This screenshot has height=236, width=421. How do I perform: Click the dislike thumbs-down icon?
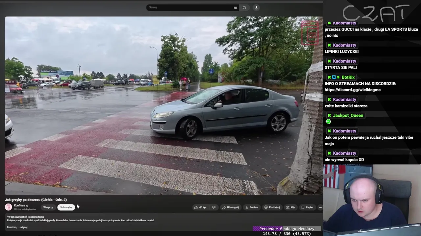(x=214, y=207)
